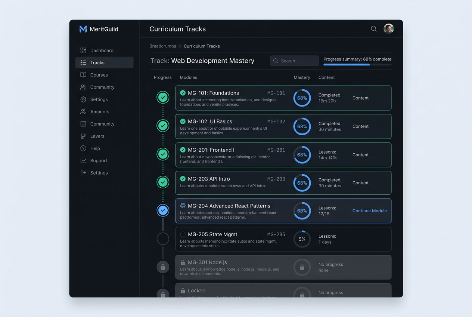Select Tracks in the sidebar
The image size is (472, 317).
pyautogui.click(x=104, y=62)
